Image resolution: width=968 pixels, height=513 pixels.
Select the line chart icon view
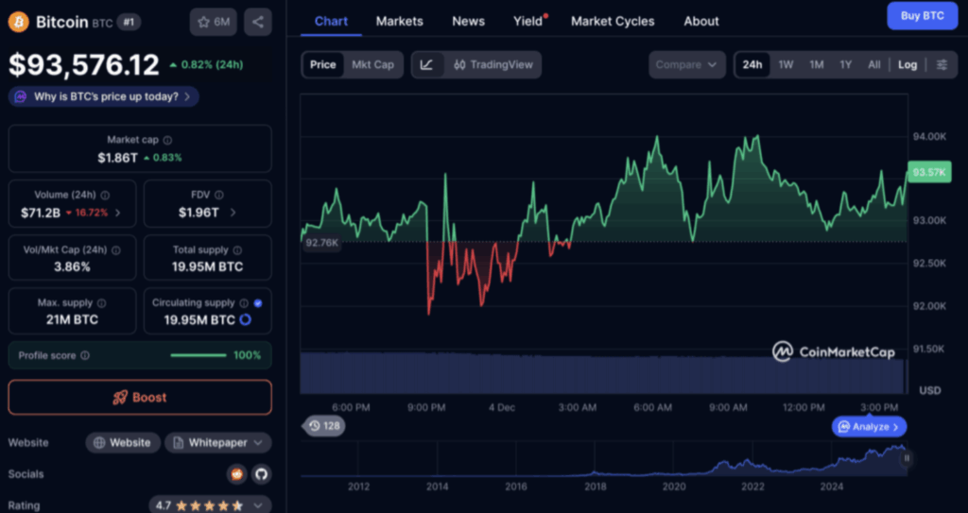(x=427, y=64)
